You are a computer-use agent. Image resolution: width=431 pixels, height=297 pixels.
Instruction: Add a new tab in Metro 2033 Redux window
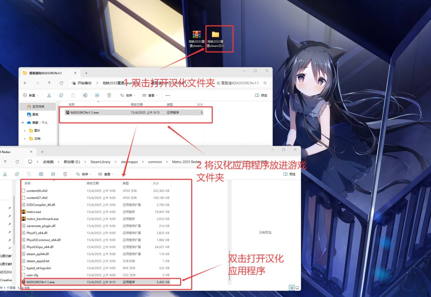point(42,152)
